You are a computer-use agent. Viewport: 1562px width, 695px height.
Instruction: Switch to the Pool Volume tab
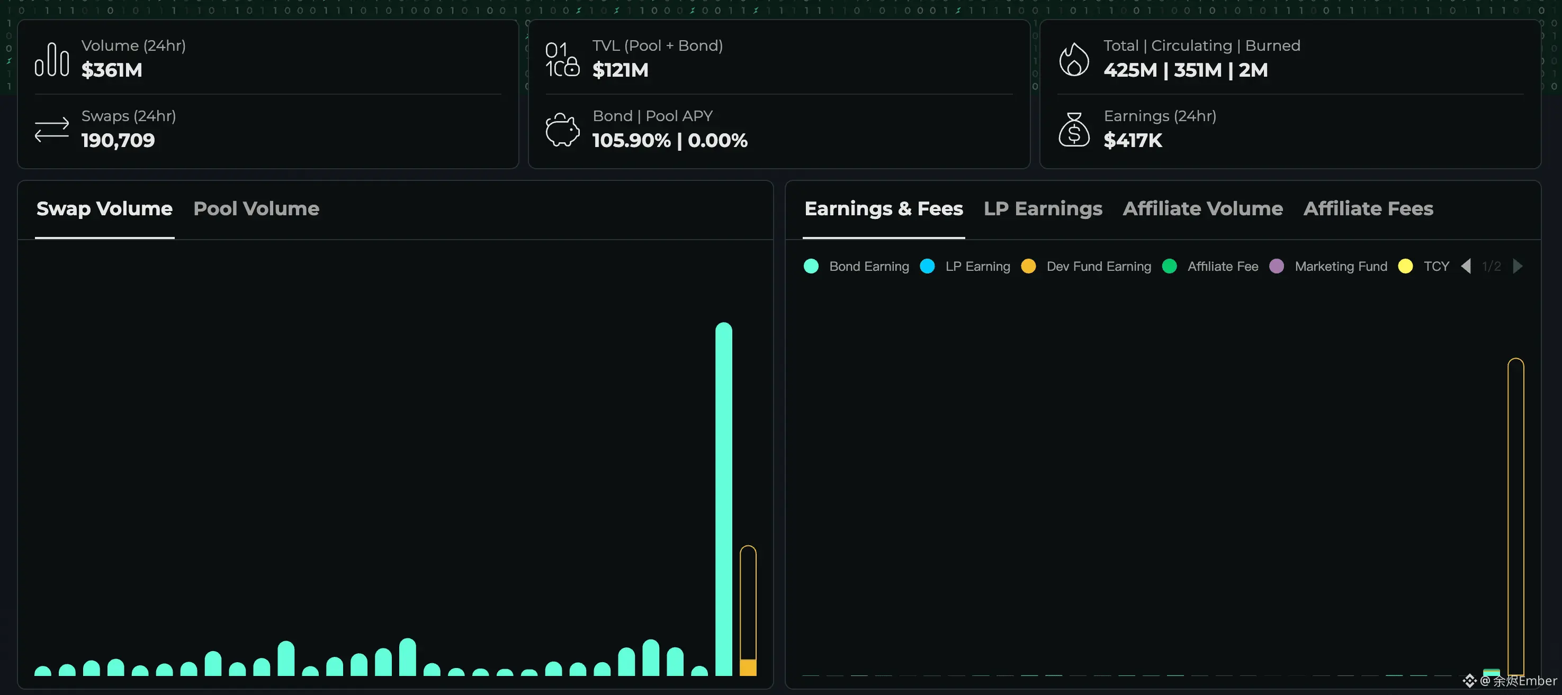(256, 208)
